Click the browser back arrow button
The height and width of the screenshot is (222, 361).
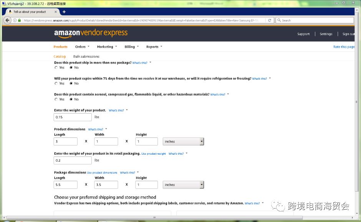point(7,20)
